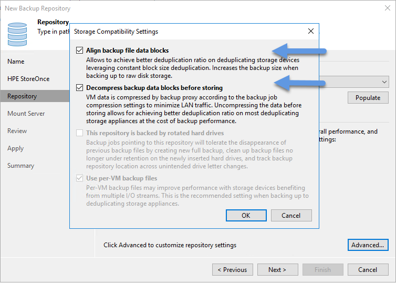Open Advanced repository settings
The image size is (396, 283).
(x=368, y=245)
